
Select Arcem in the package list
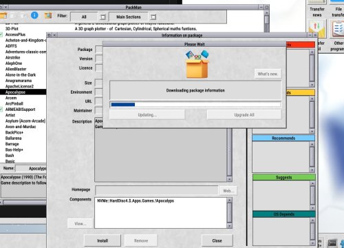tap(11, 98)
